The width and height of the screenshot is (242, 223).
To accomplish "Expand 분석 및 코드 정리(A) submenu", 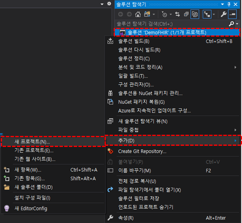I will click(x=172, y=67).
